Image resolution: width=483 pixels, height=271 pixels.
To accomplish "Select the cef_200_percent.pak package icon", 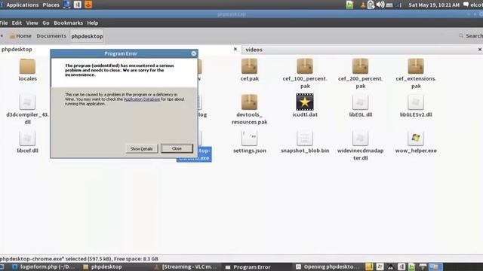I will coord(360,66).
